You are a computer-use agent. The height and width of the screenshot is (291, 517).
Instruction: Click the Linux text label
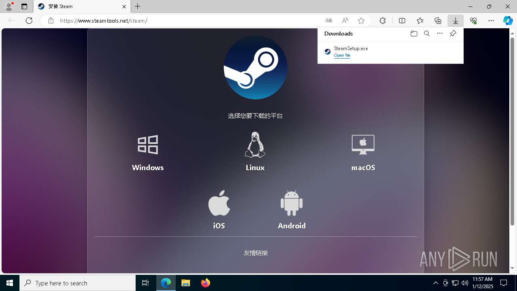click(255, 167)
